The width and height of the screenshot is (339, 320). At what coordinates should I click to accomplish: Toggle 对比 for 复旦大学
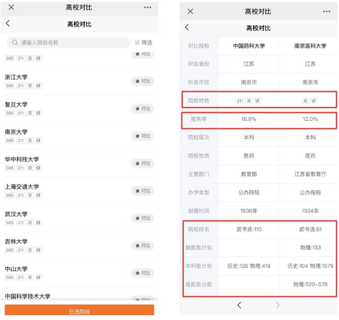(x=142, y=109)
